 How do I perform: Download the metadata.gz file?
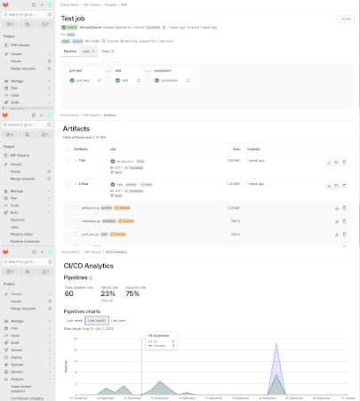(337, 221)
